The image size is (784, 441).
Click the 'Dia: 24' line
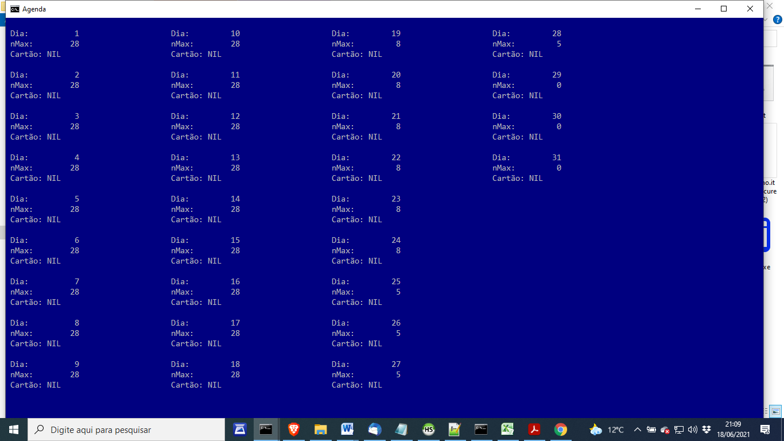[x=366, y=240]
